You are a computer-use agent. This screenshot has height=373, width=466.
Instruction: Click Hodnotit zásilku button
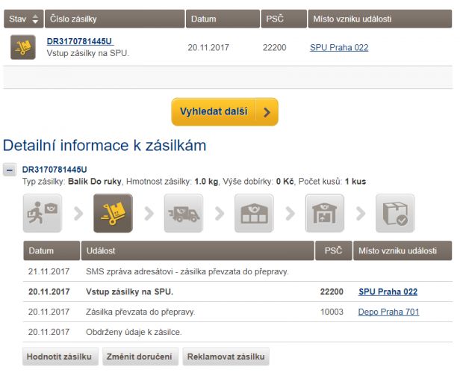(60, 357)
